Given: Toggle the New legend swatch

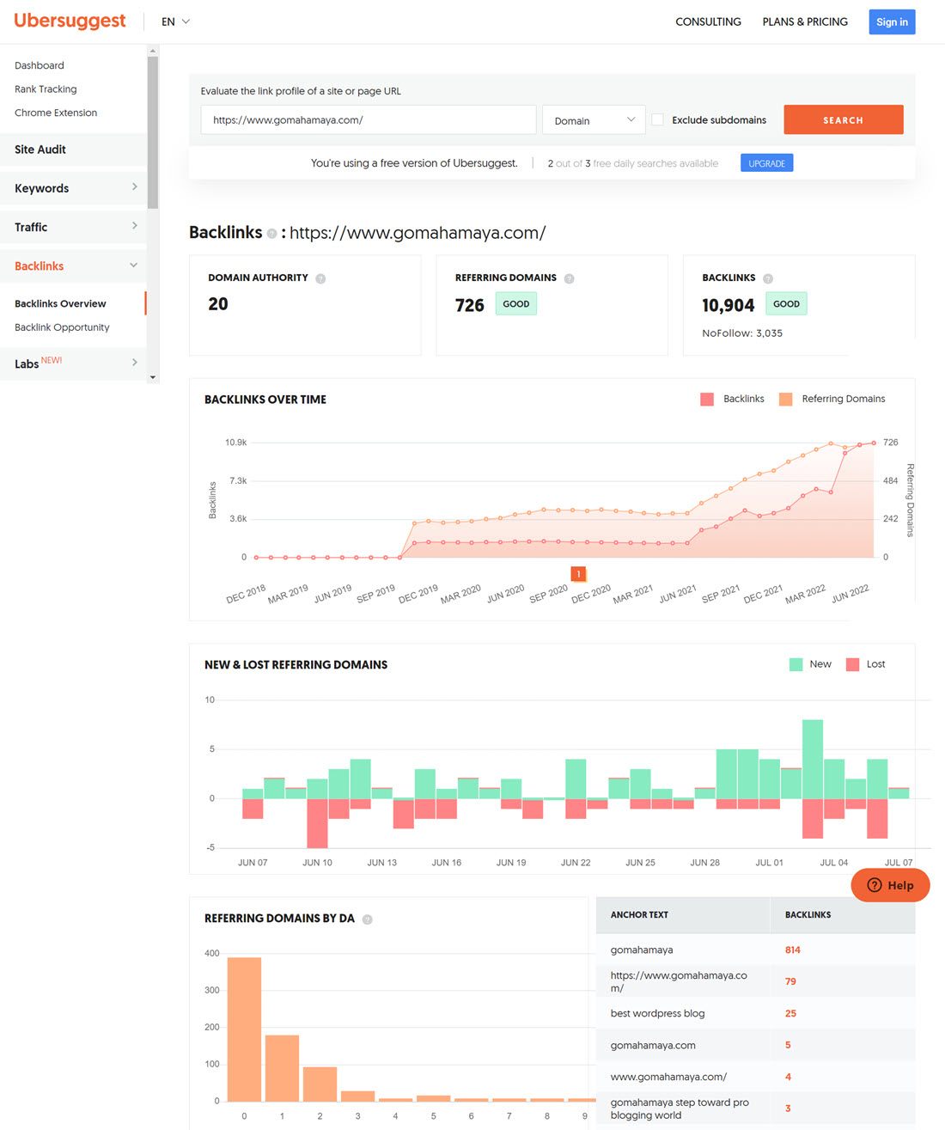Looking at the screenshot, I should [796, 664].
